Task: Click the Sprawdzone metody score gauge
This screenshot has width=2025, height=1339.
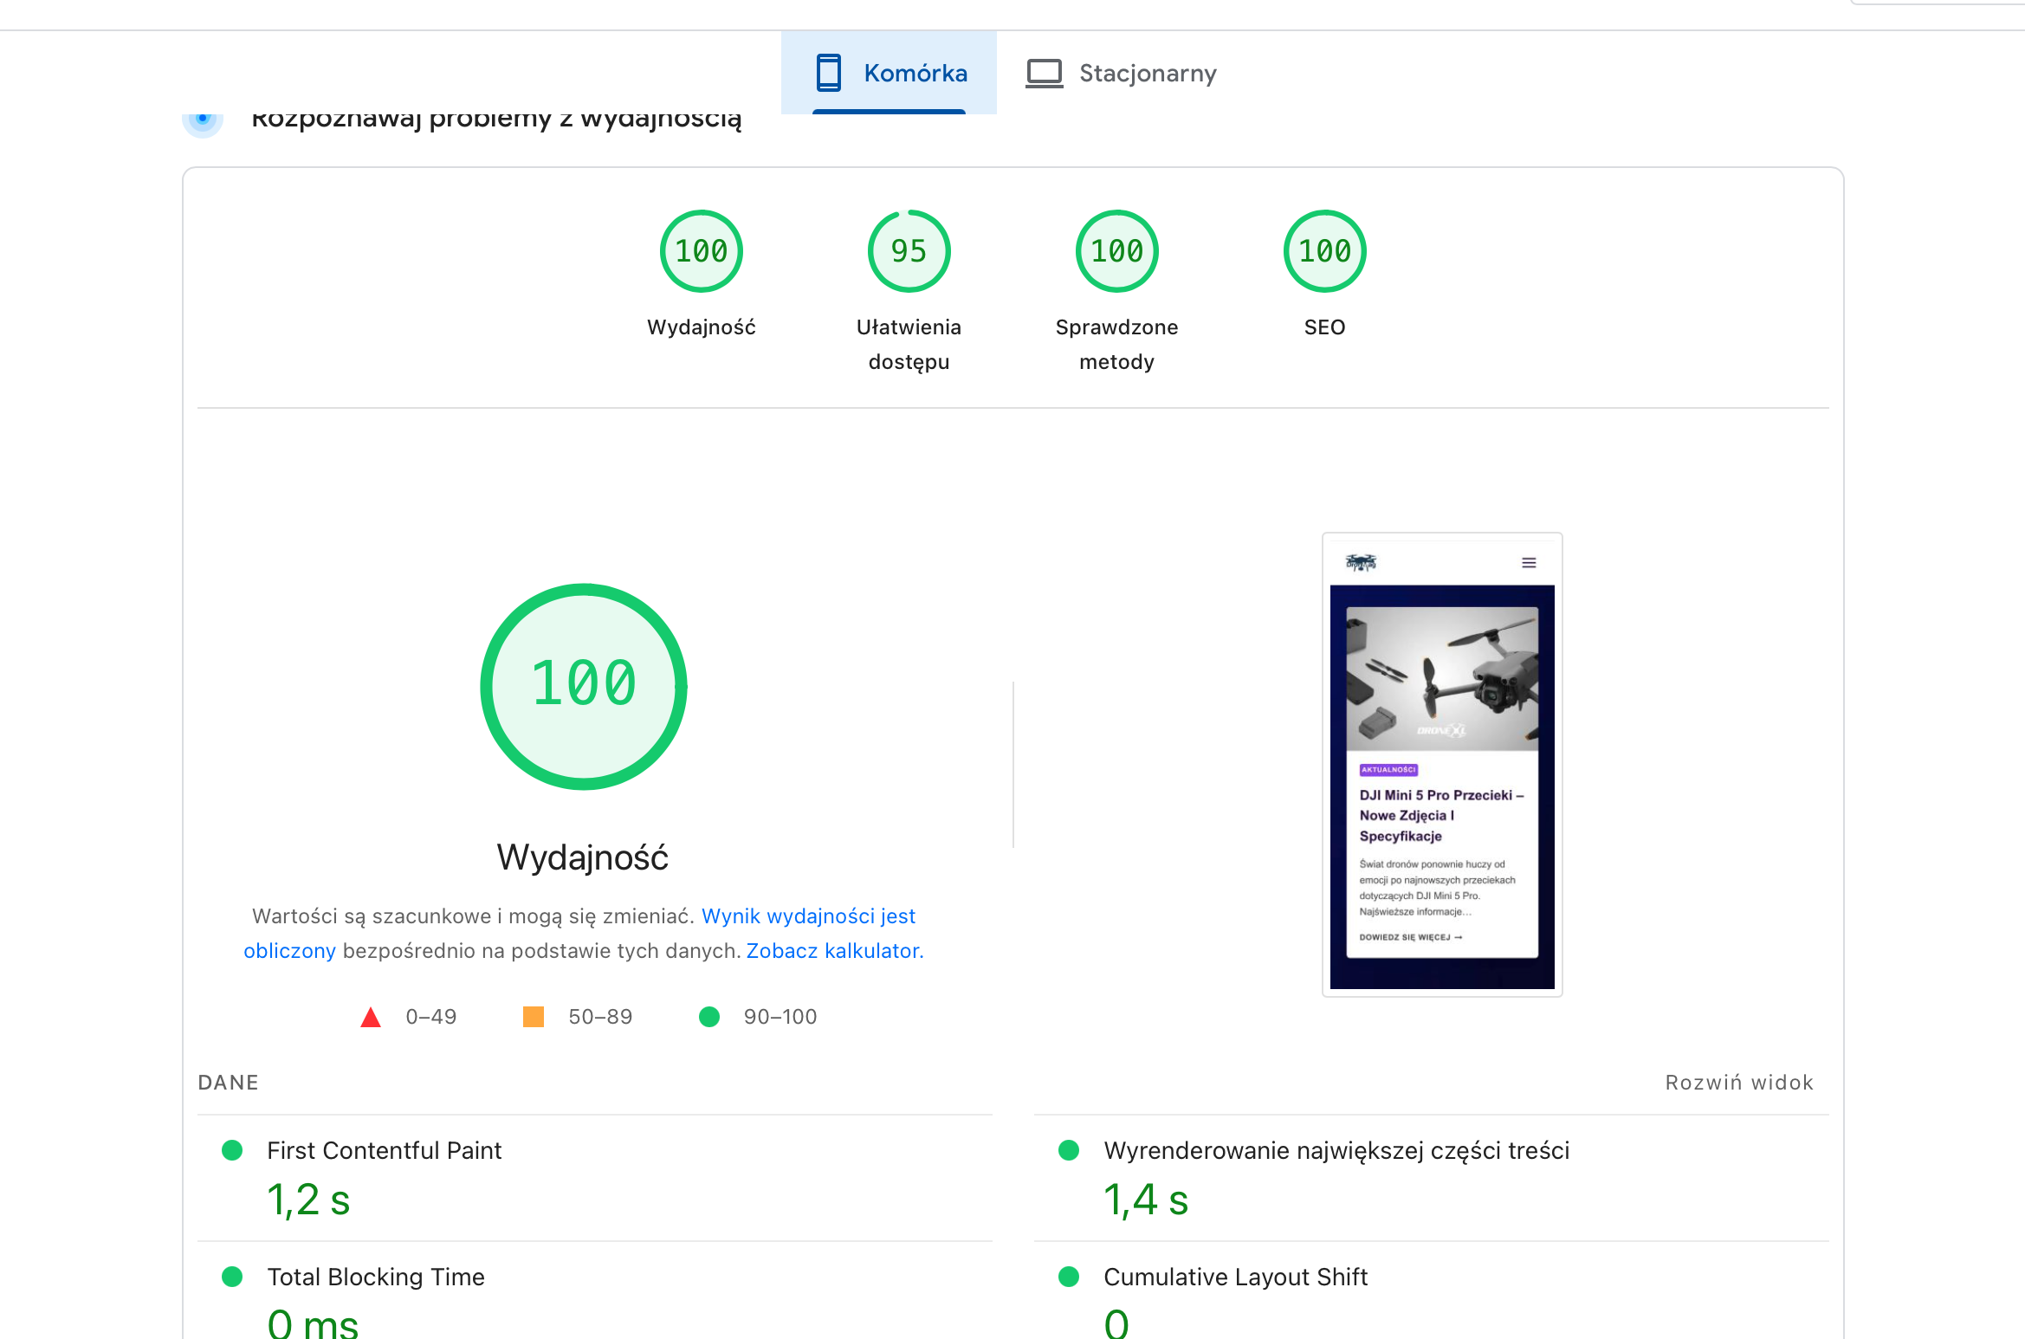Action: point(1116,251)
